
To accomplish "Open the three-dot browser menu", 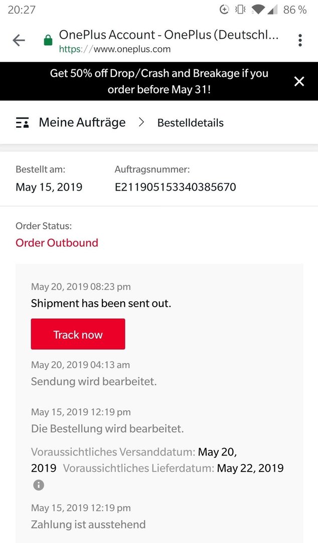I will coord(300,40).
